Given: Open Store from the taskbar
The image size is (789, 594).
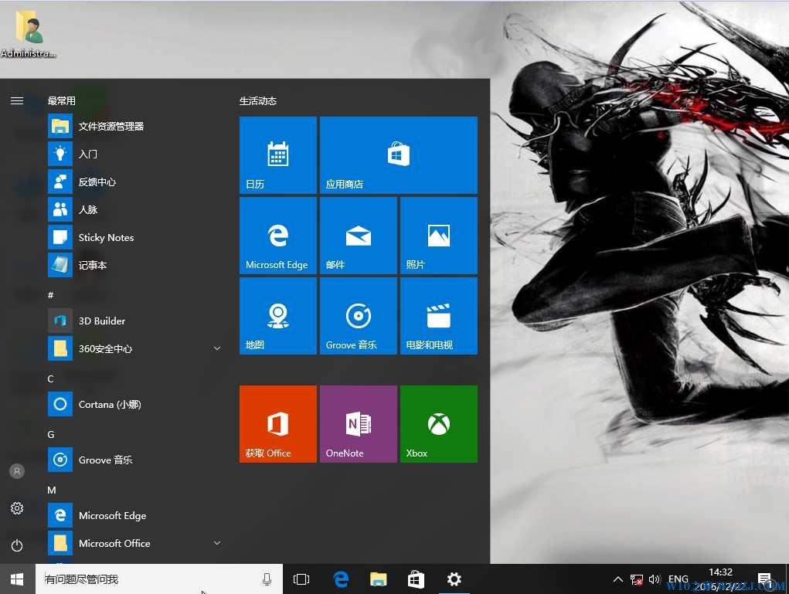Looking at the screenshot, I should tap(416, 579).
